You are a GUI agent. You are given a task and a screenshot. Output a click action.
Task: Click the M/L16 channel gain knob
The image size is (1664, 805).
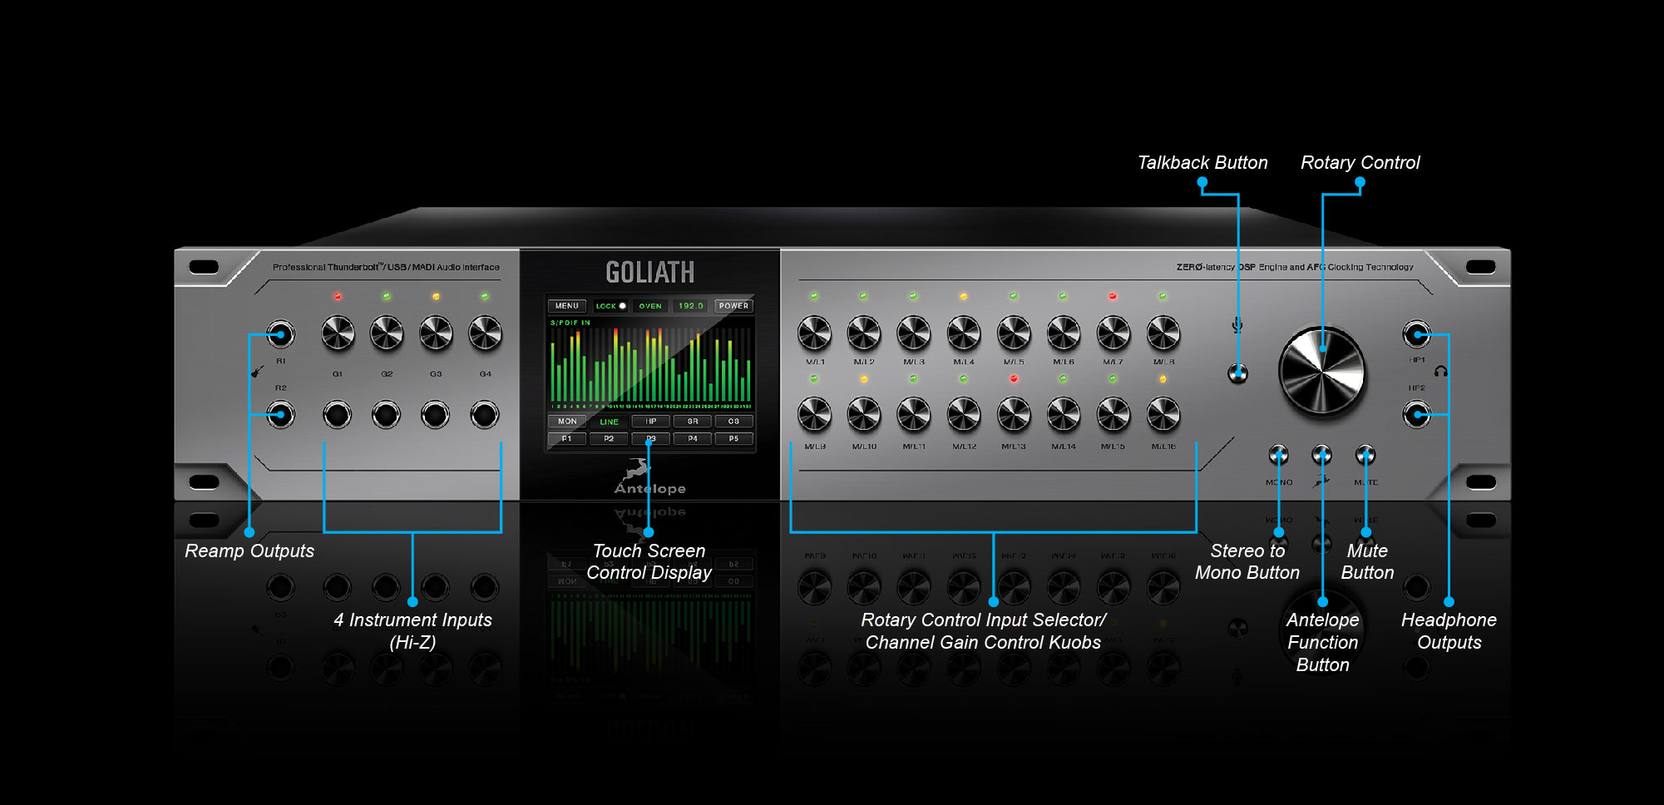[x=1163, y=415]
